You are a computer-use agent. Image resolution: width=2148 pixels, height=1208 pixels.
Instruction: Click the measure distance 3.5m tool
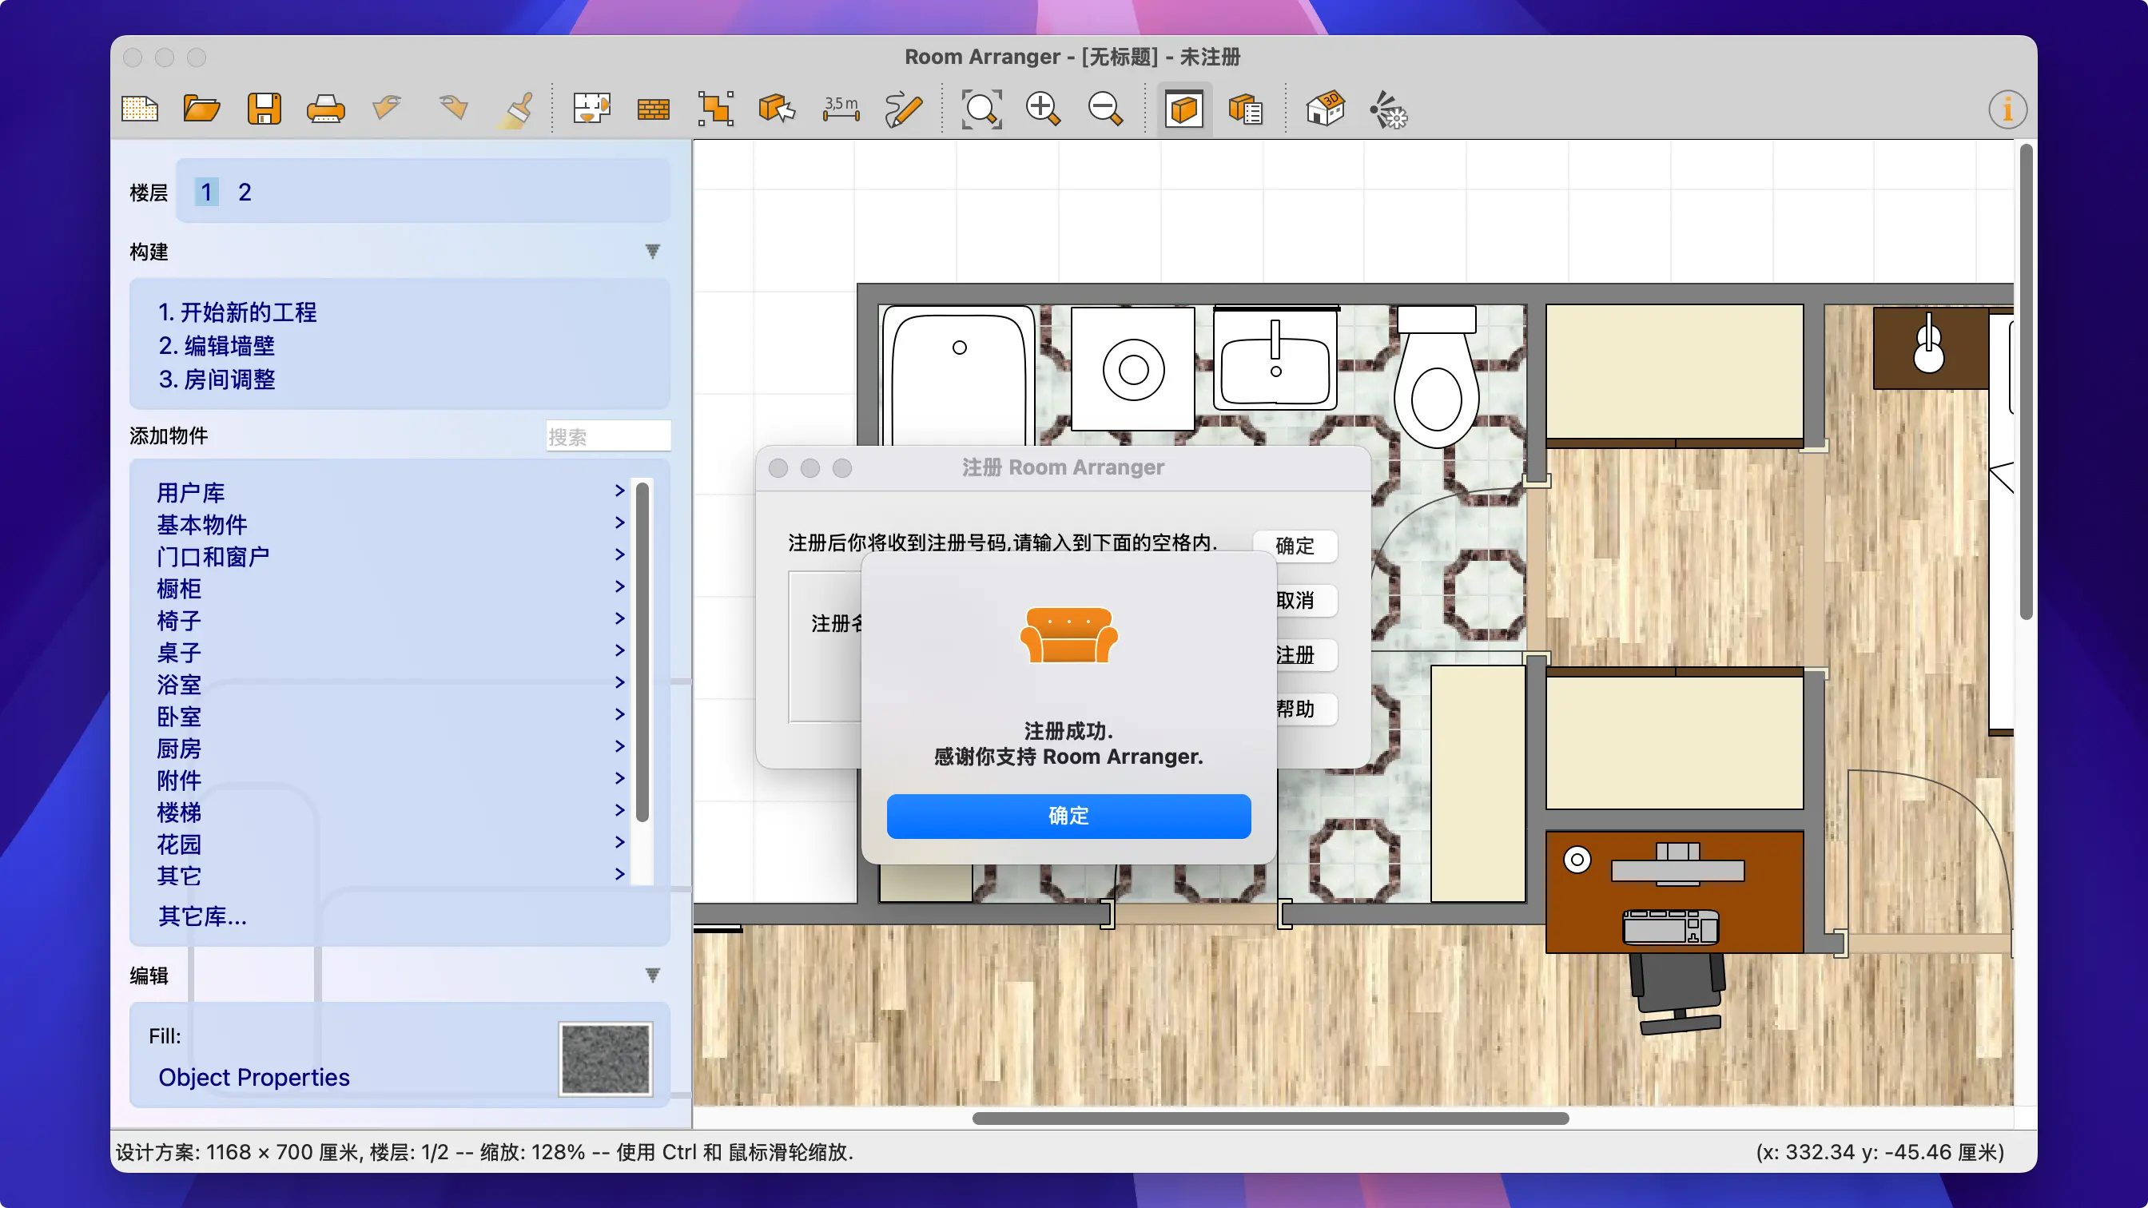(x=841, y=109)
